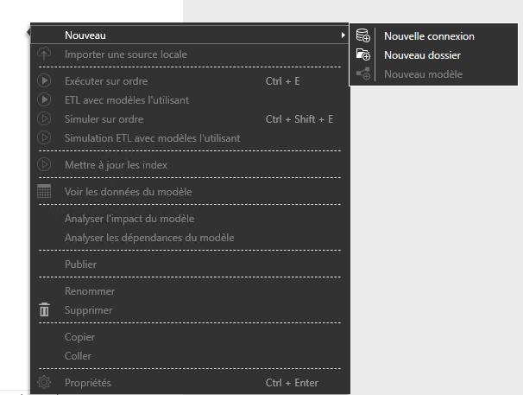Click the Publier menu entry
Viewport: 523px width, 395px height.
click(80, 264)
